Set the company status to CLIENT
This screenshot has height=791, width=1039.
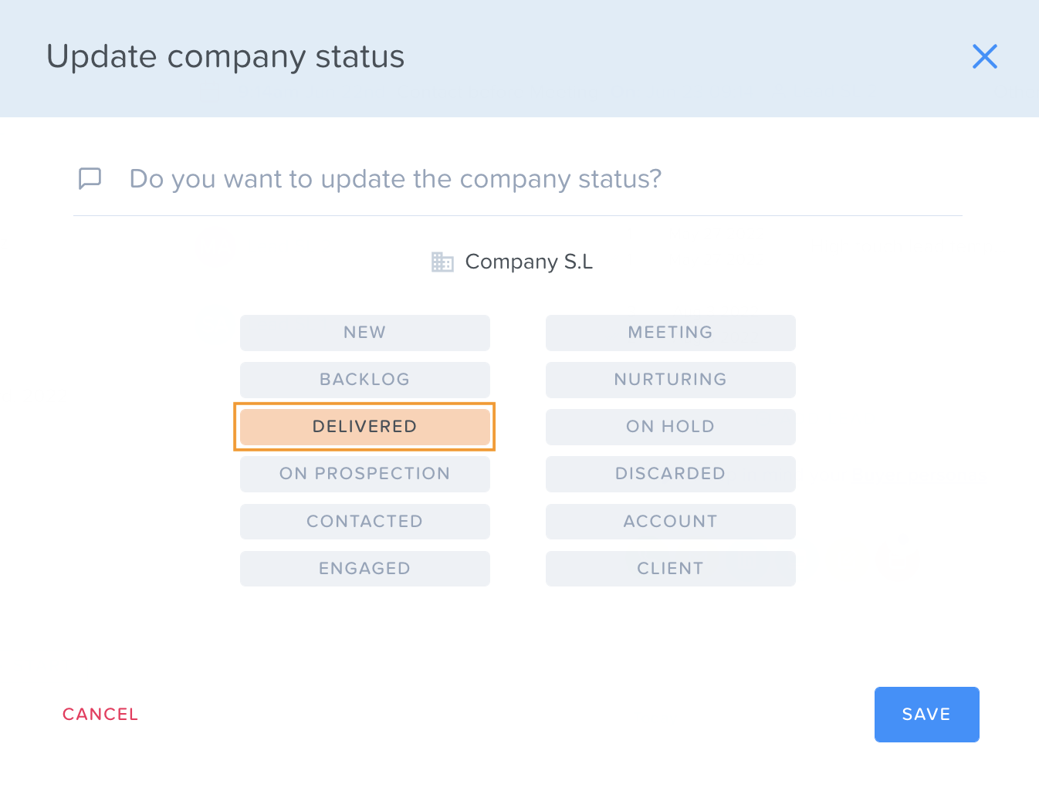click(670, 569)
